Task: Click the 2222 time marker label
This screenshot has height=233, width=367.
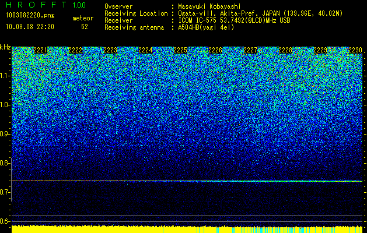Action: click(x=75, y=50)
